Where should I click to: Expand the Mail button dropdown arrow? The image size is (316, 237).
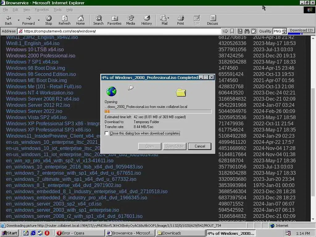pos(168,18)
